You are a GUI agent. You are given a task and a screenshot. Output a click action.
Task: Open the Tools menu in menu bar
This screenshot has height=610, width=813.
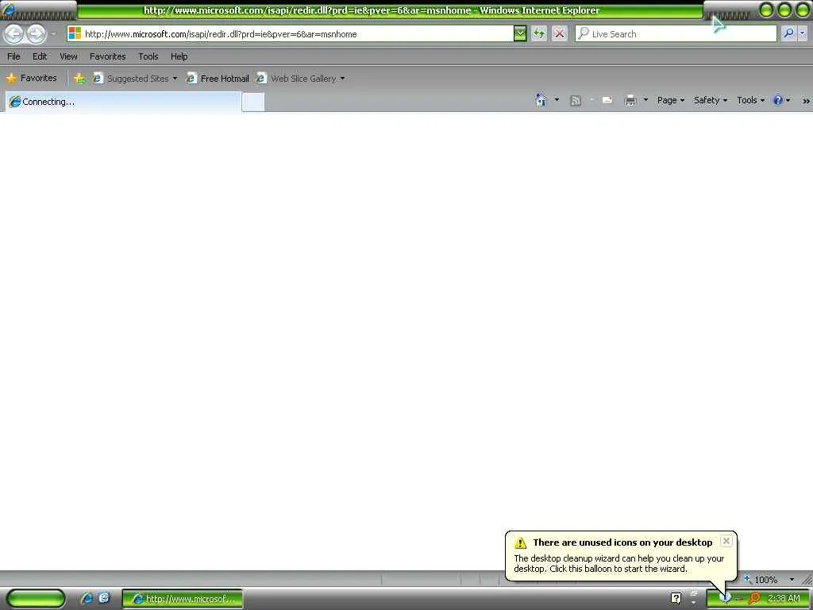148,56
